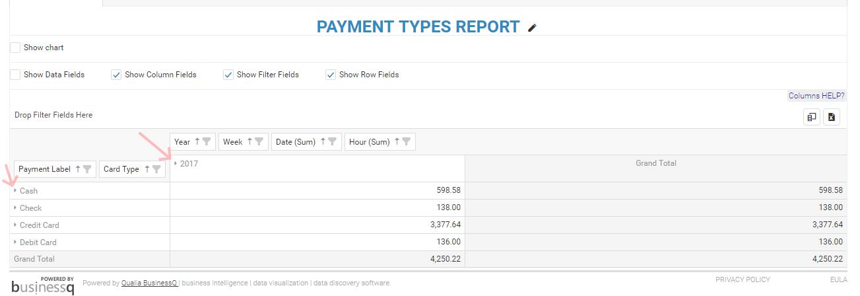Open the Hour (Sum) filter funnel
The height and width of the screenshot is (296, 860).
point(407,141)
